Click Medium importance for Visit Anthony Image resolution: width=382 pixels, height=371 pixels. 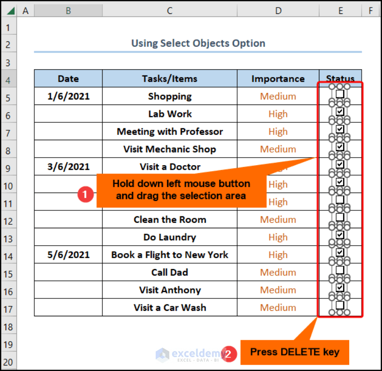pyautogui.click(x=278, y=289)
